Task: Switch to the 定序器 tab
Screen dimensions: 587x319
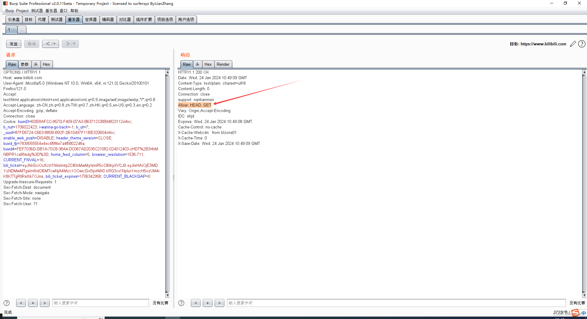Action: [91, 19]
